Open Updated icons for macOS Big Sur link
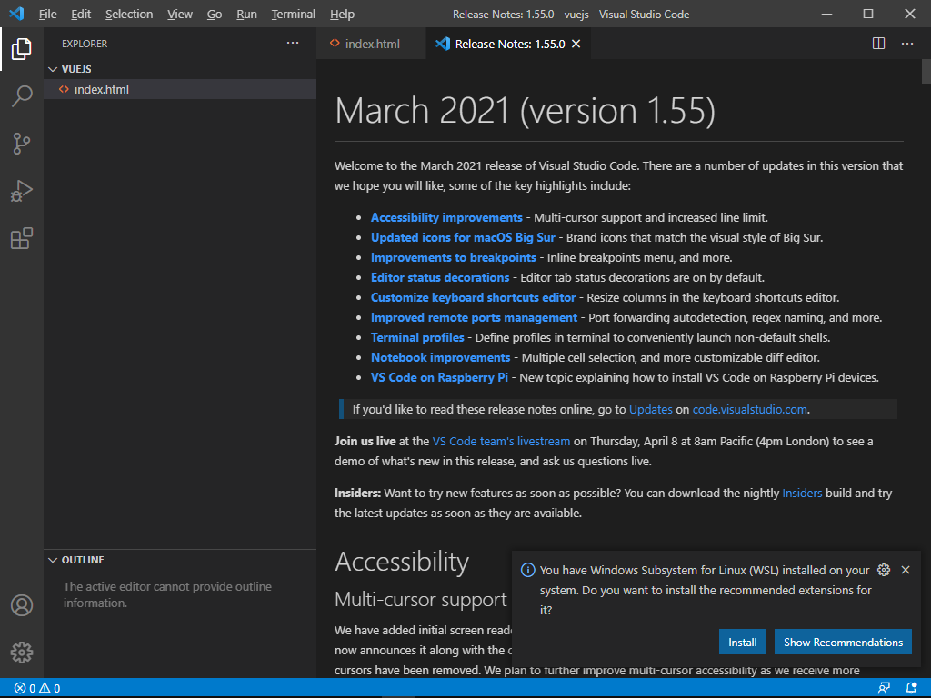 pos(463,238)
